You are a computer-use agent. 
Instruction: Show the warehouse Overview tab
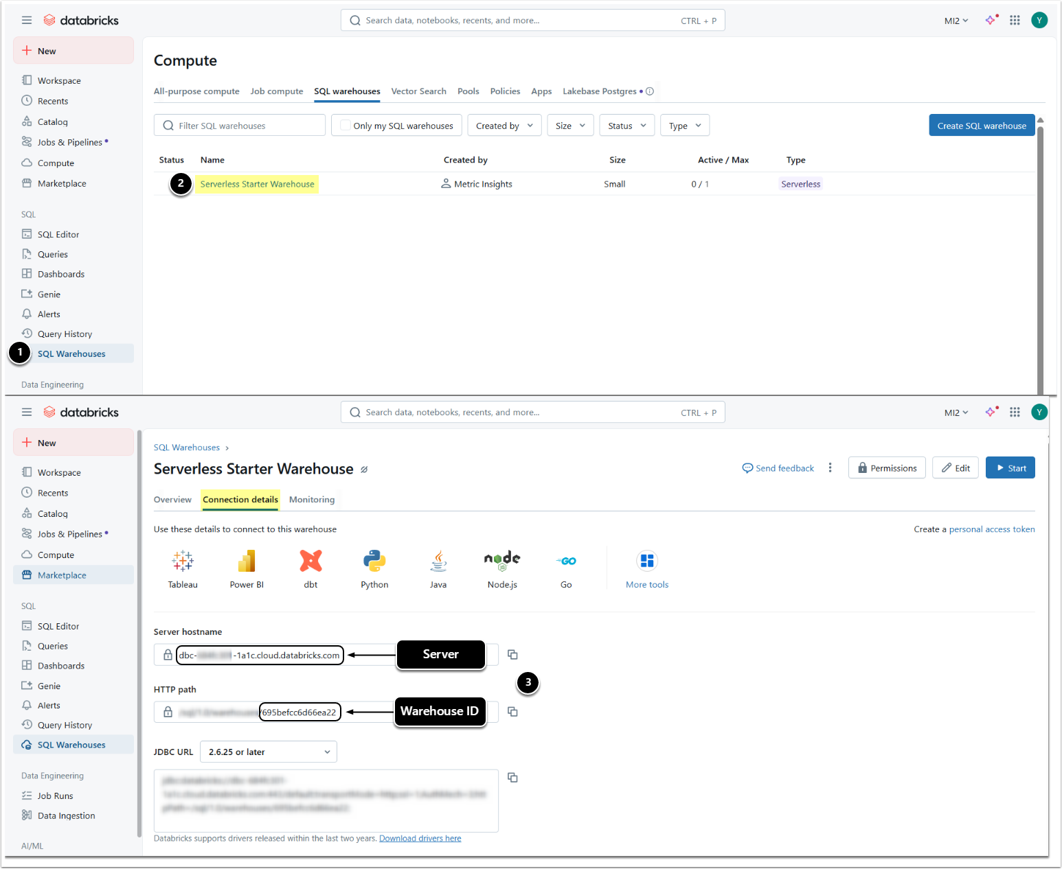pyautogui.click(x=172, y=500)
